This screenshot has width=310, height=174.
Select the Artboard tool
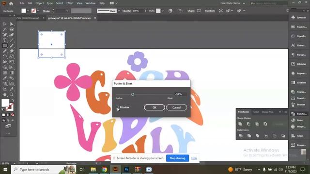pyautogui.click(x=4, y=89)
